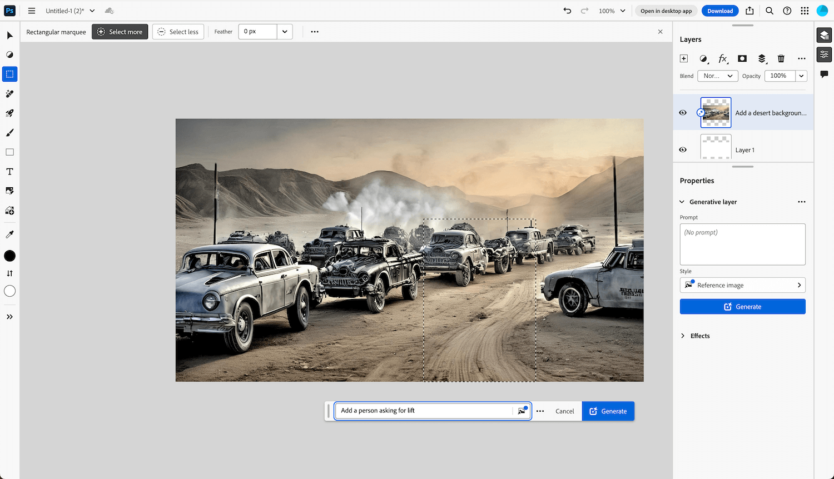Viewport: 834px width, 479px height.
Task: Redo the last undone action
Action: click(584, 11)
